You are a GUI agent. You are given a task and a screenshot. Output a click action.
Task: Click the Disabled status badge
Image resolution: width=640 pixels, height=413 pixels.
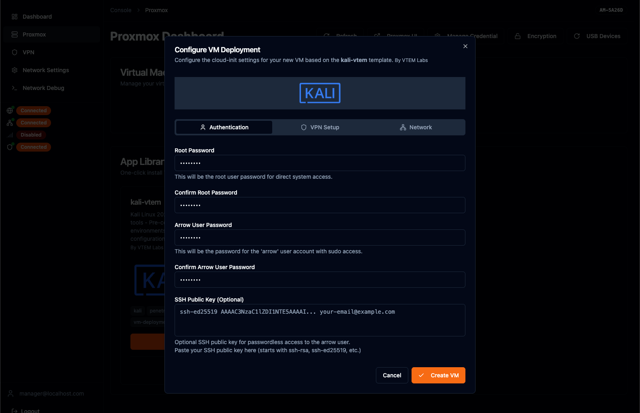pos(31,135)
